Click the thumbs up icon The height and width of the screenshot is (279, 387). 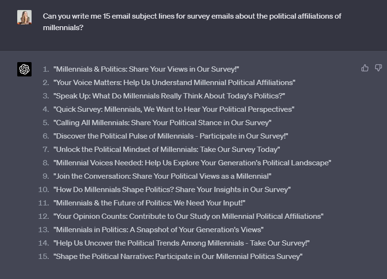(365, 68)
